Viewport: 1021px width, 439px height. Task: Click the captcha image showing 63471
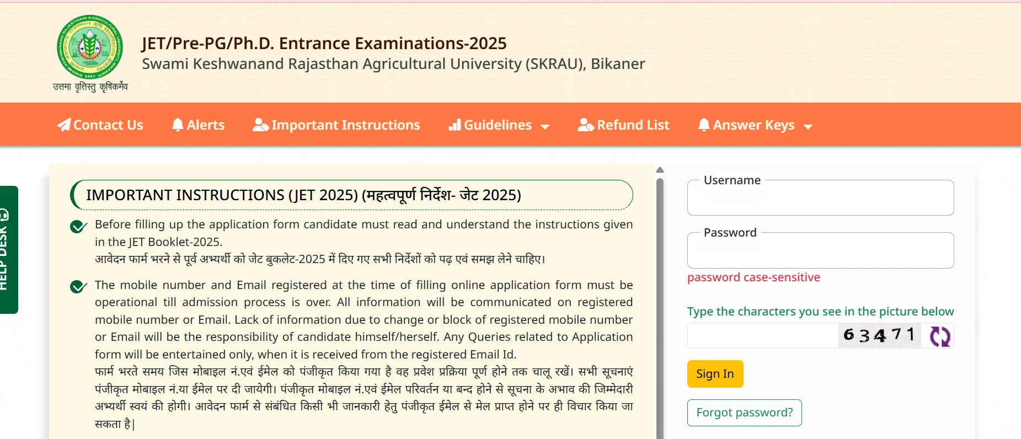[879, 335]
